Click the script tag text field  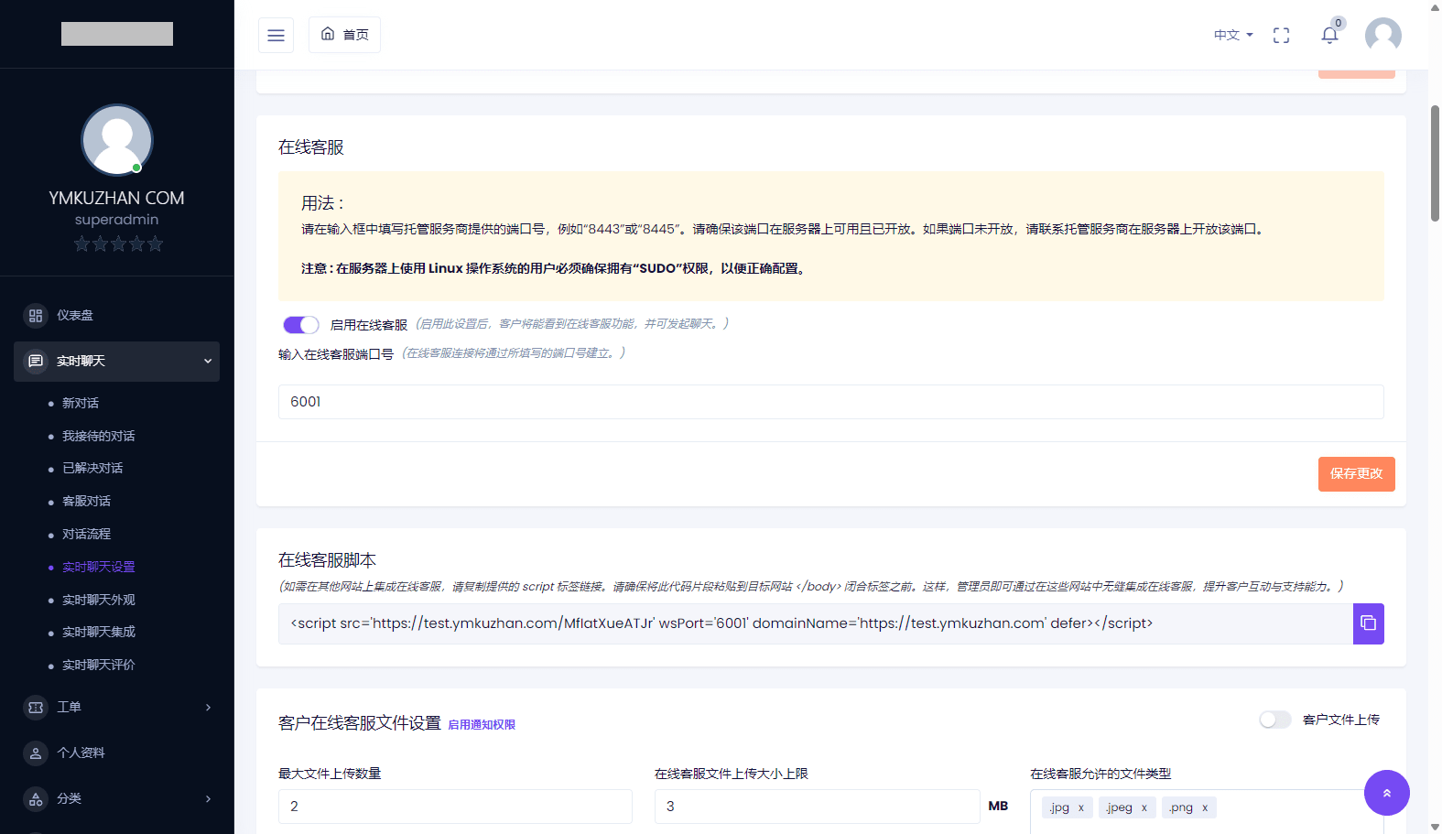point(816,623)
